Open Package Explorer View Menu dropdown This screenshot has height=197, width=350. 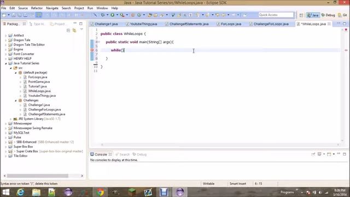click(81, 30)
